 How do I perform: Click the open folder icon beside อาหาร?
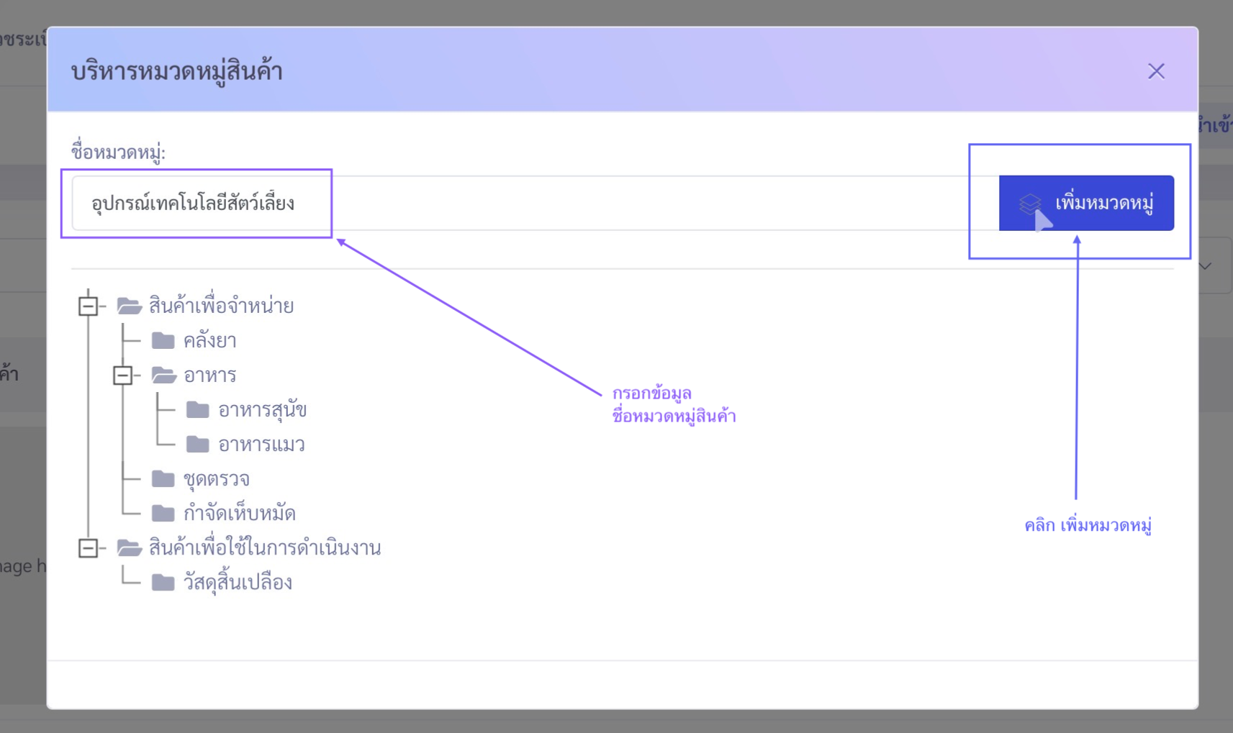click(164, 375)
